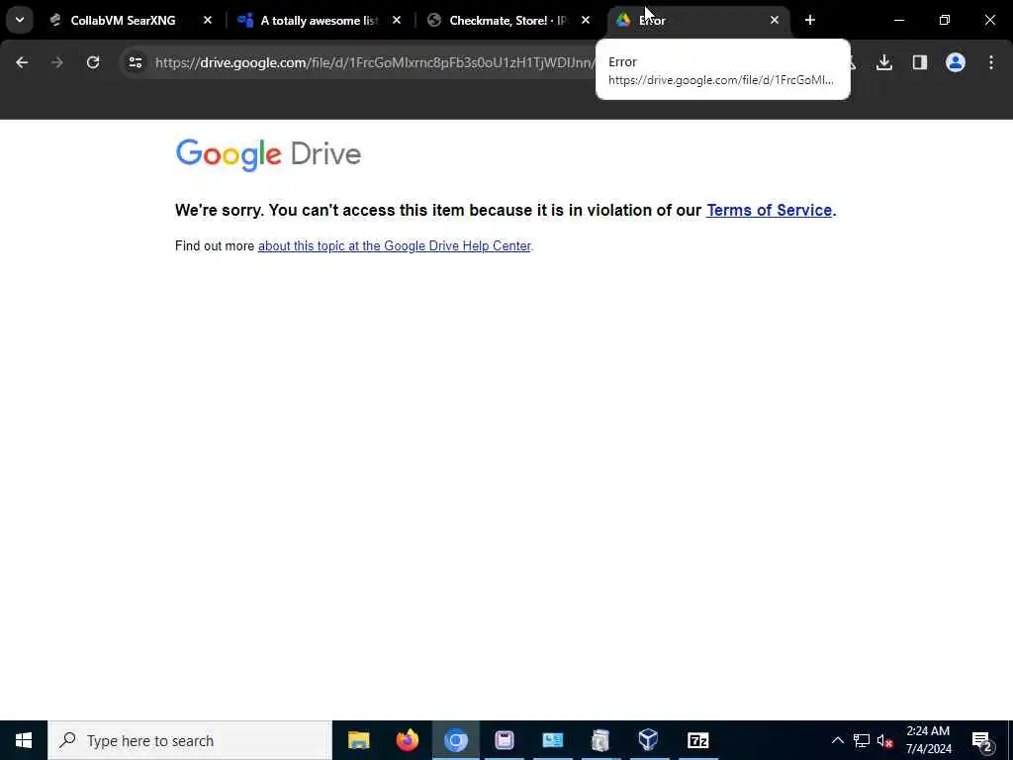Screen dimensions: 1013x760
Task: Click the Google Drive logo
Action: coord(268,154)
